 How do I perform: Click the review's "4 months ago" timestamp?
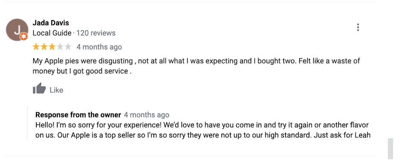pyautogui.click(x=99, y=47)
